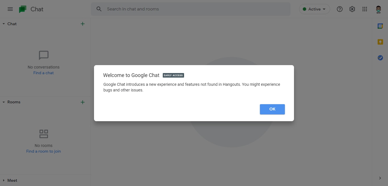This screenshot has height=186, width=388.
Task: Click dialog text about Hangouts features
Action: tap(192, 87)
